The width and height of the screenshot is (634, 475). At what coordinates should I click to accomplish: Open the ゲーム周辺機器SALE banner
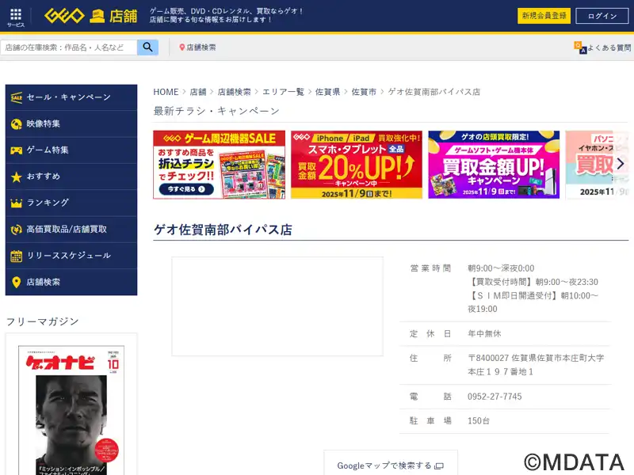point(220,165)
